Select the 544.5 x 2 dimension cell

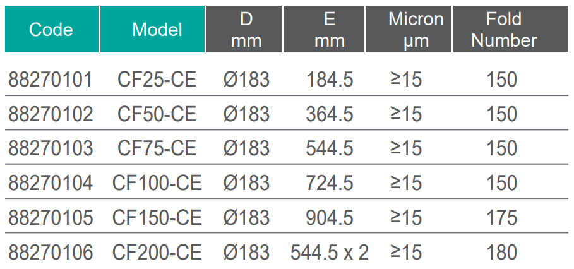[329, 252]
